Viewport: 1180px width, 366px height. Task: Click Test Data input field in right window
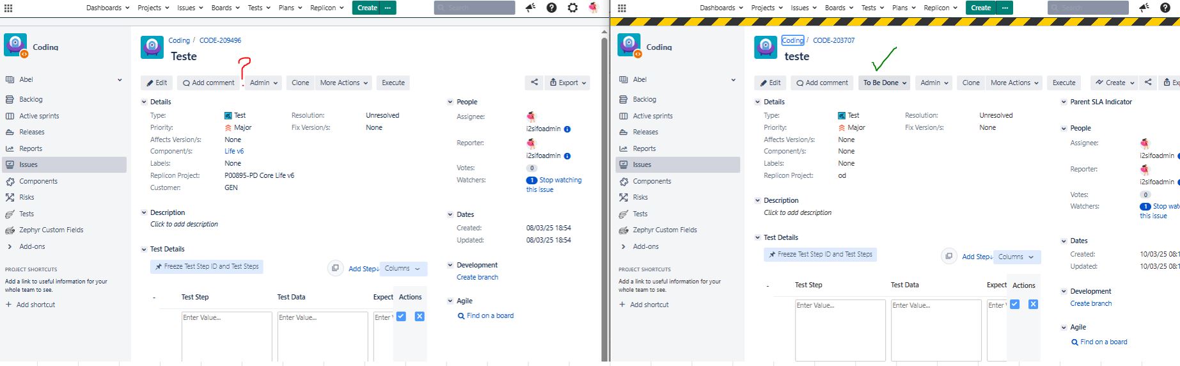pyautogui.click(x=936, y=330)
